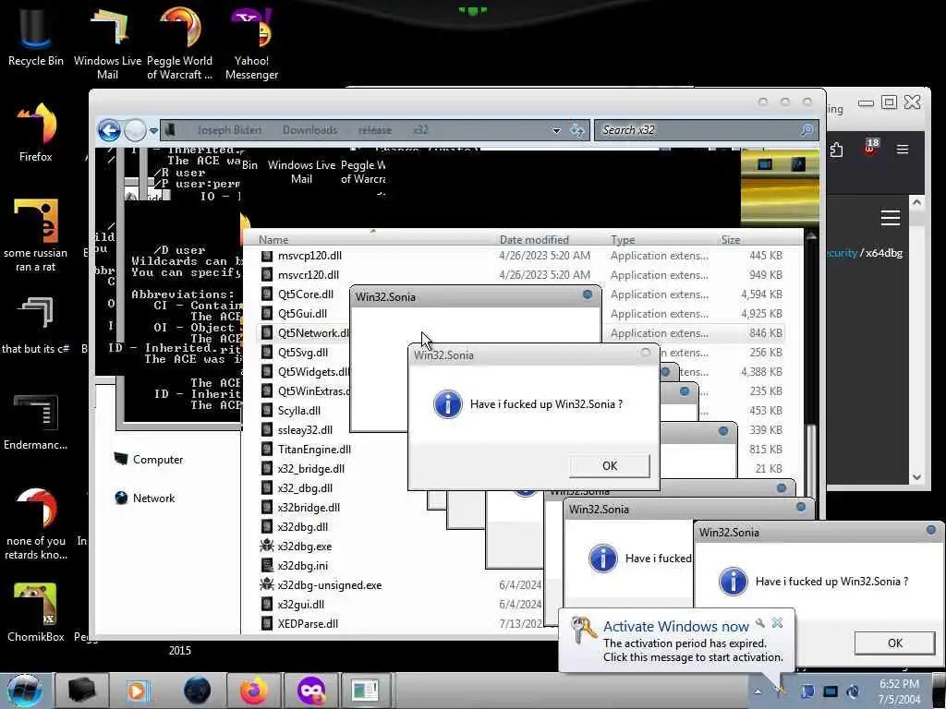The width and height of the screenshot is (946, 709).
Task: Sort files by the Name column header
Action: pyautogui.click(x=273, y=239)
